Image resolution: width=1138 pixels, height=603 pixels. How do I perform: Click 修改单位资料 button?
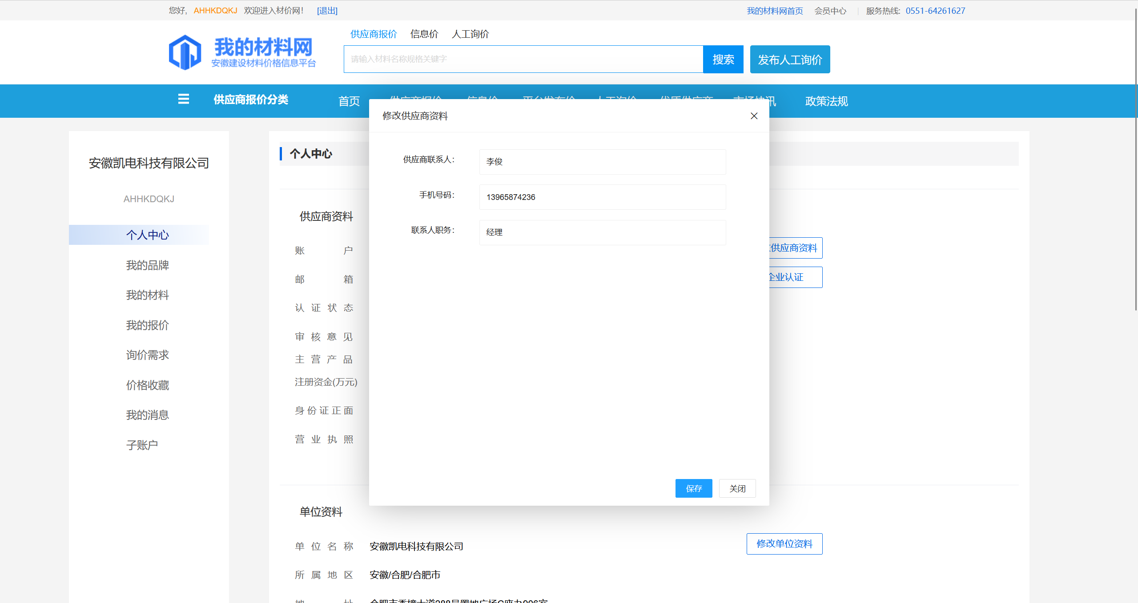(784, 543)
